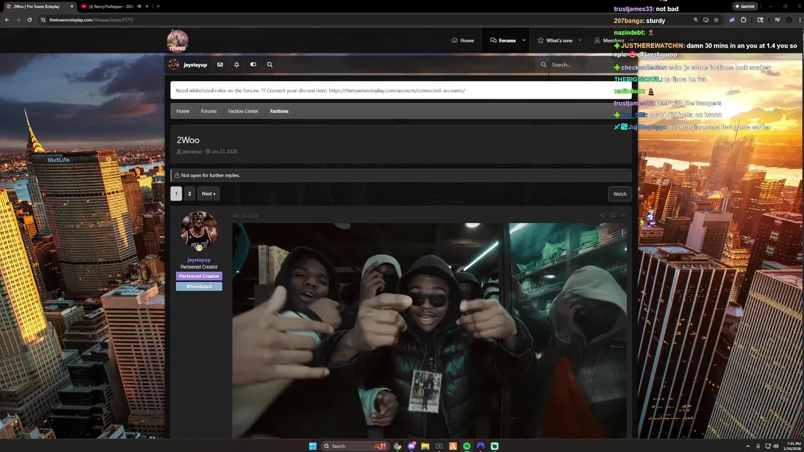
Task: Open Gemini in Chrome
Action: (744, 6)
